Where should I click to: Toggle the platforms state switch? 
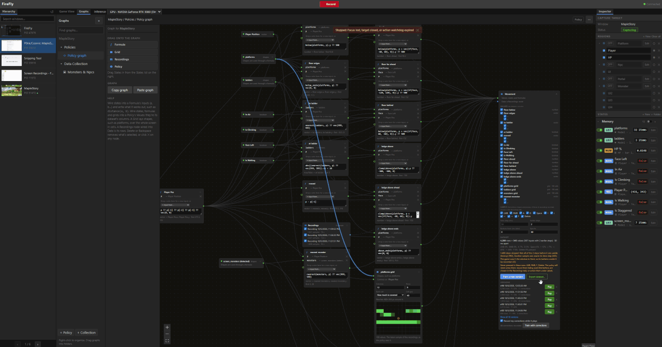599,130
